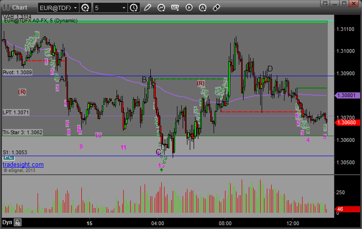Image resolution: width=362 pixels, height=229 pixels.
Task: Click the Chart title label
Action: click(x=20, y=8)
